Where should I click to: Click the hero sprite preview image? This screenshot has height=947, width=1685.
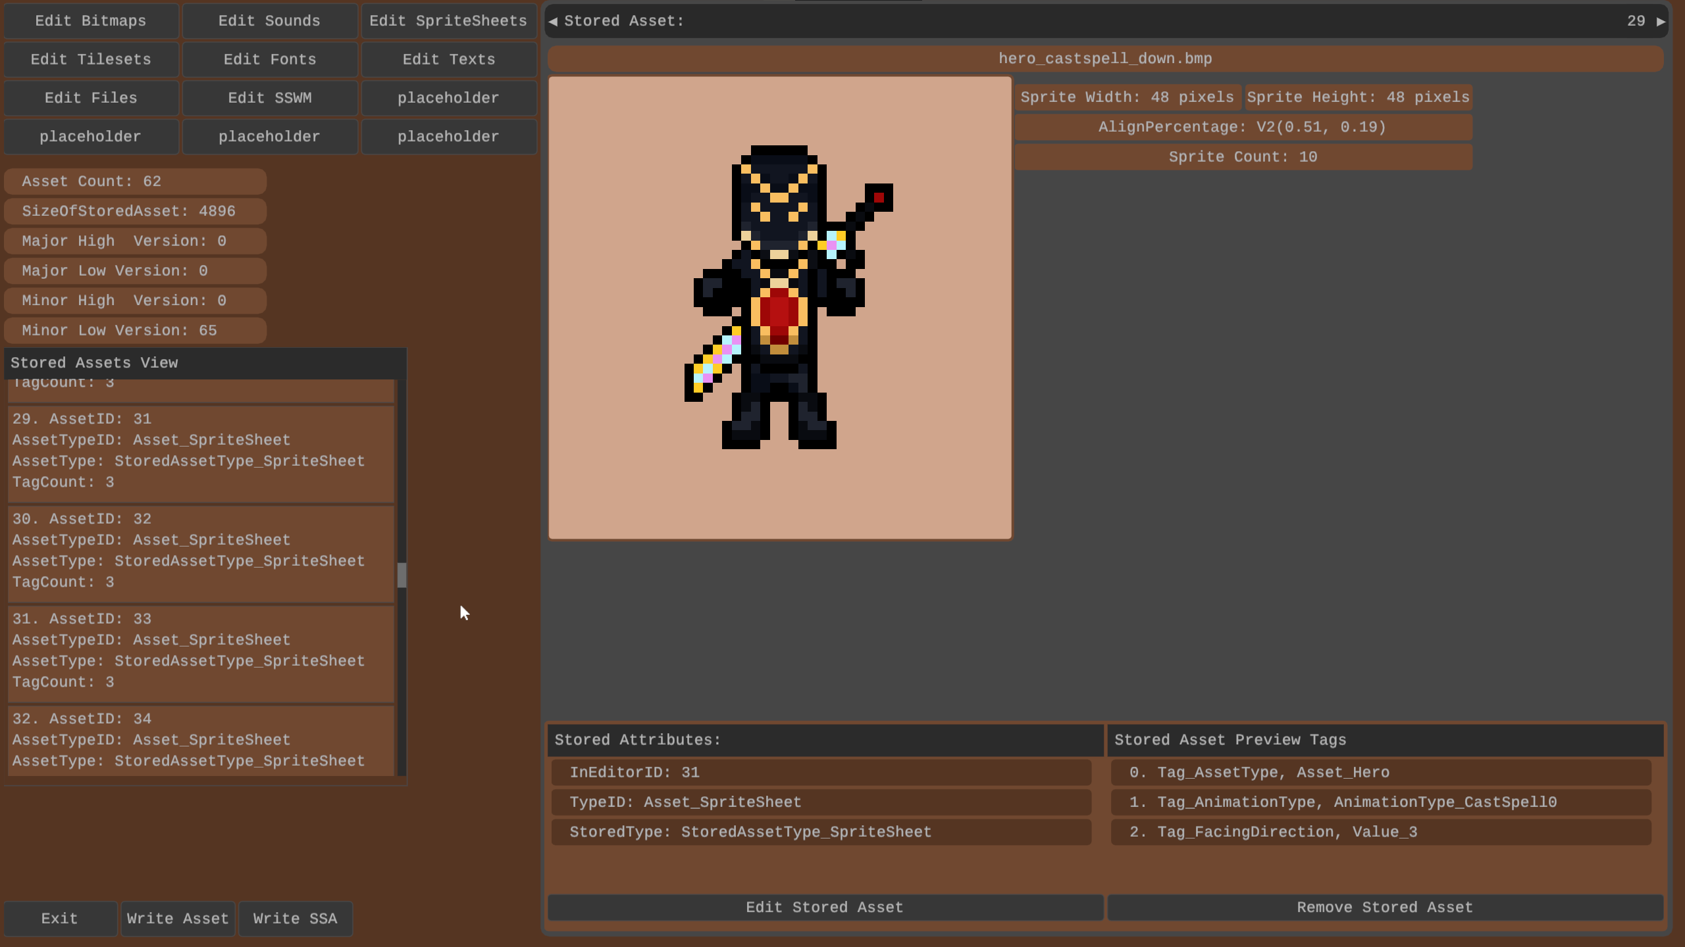tap(780, 308)
